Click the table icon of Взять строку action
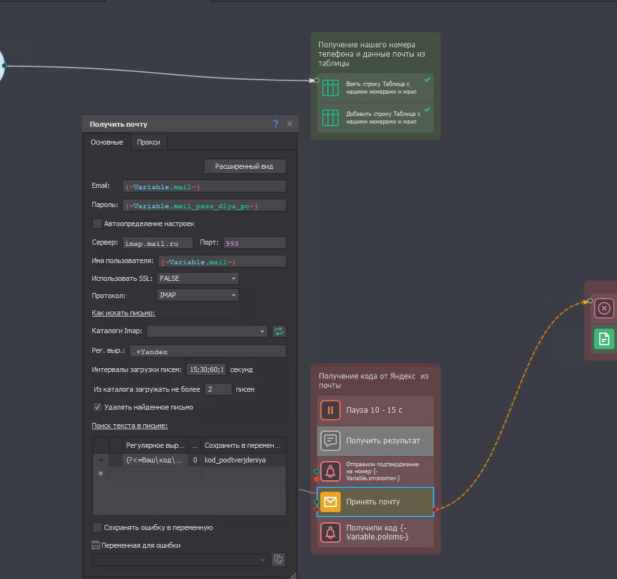The height and width of the screenshot is (579, 617). tap(330, 88)
